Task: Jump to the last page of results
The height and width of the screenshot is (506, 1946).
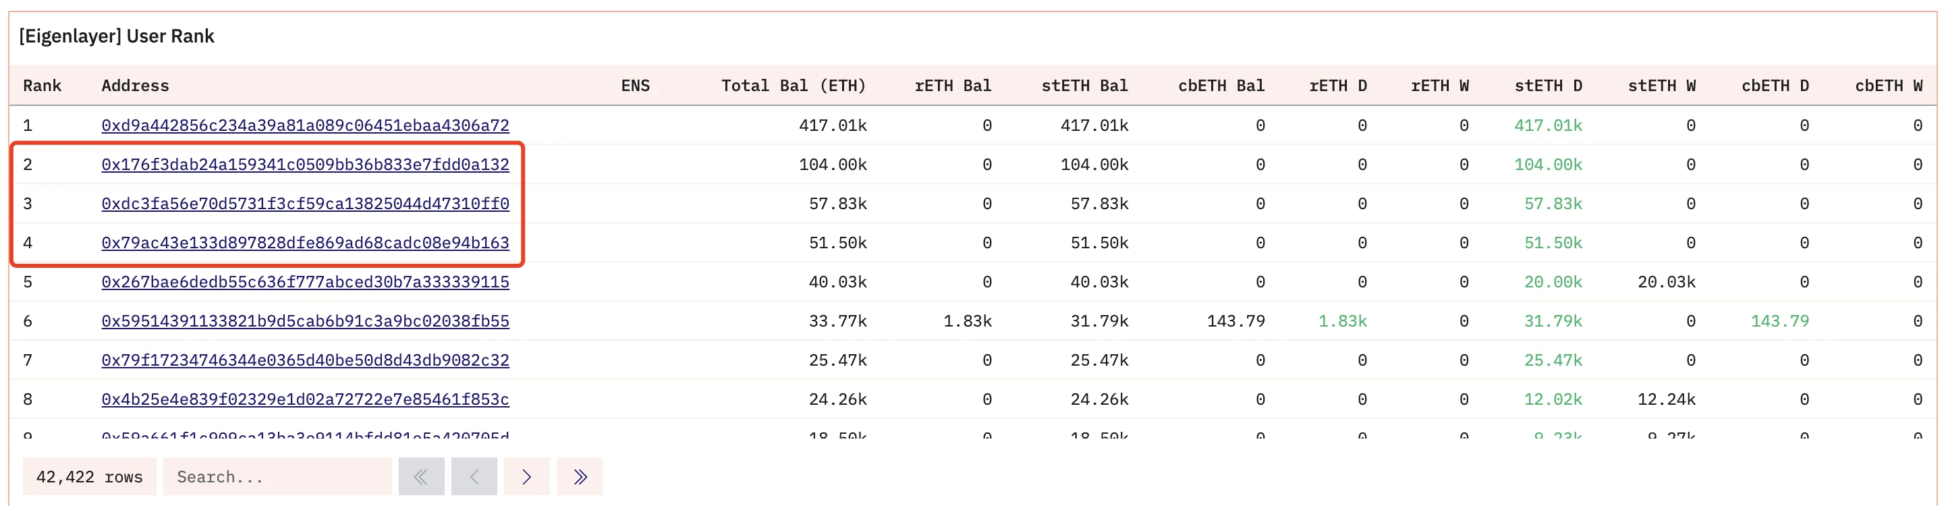Action: (x=580, y=476)
